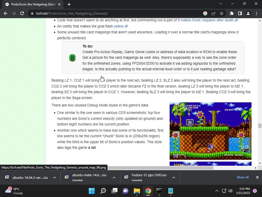Viewport: 262px width, 197px height.
Task: Open Task View on the taskbar
Action: 114,191
